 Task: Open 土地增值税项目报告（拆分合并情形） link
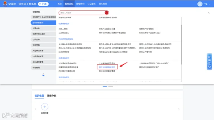point(154,63)
